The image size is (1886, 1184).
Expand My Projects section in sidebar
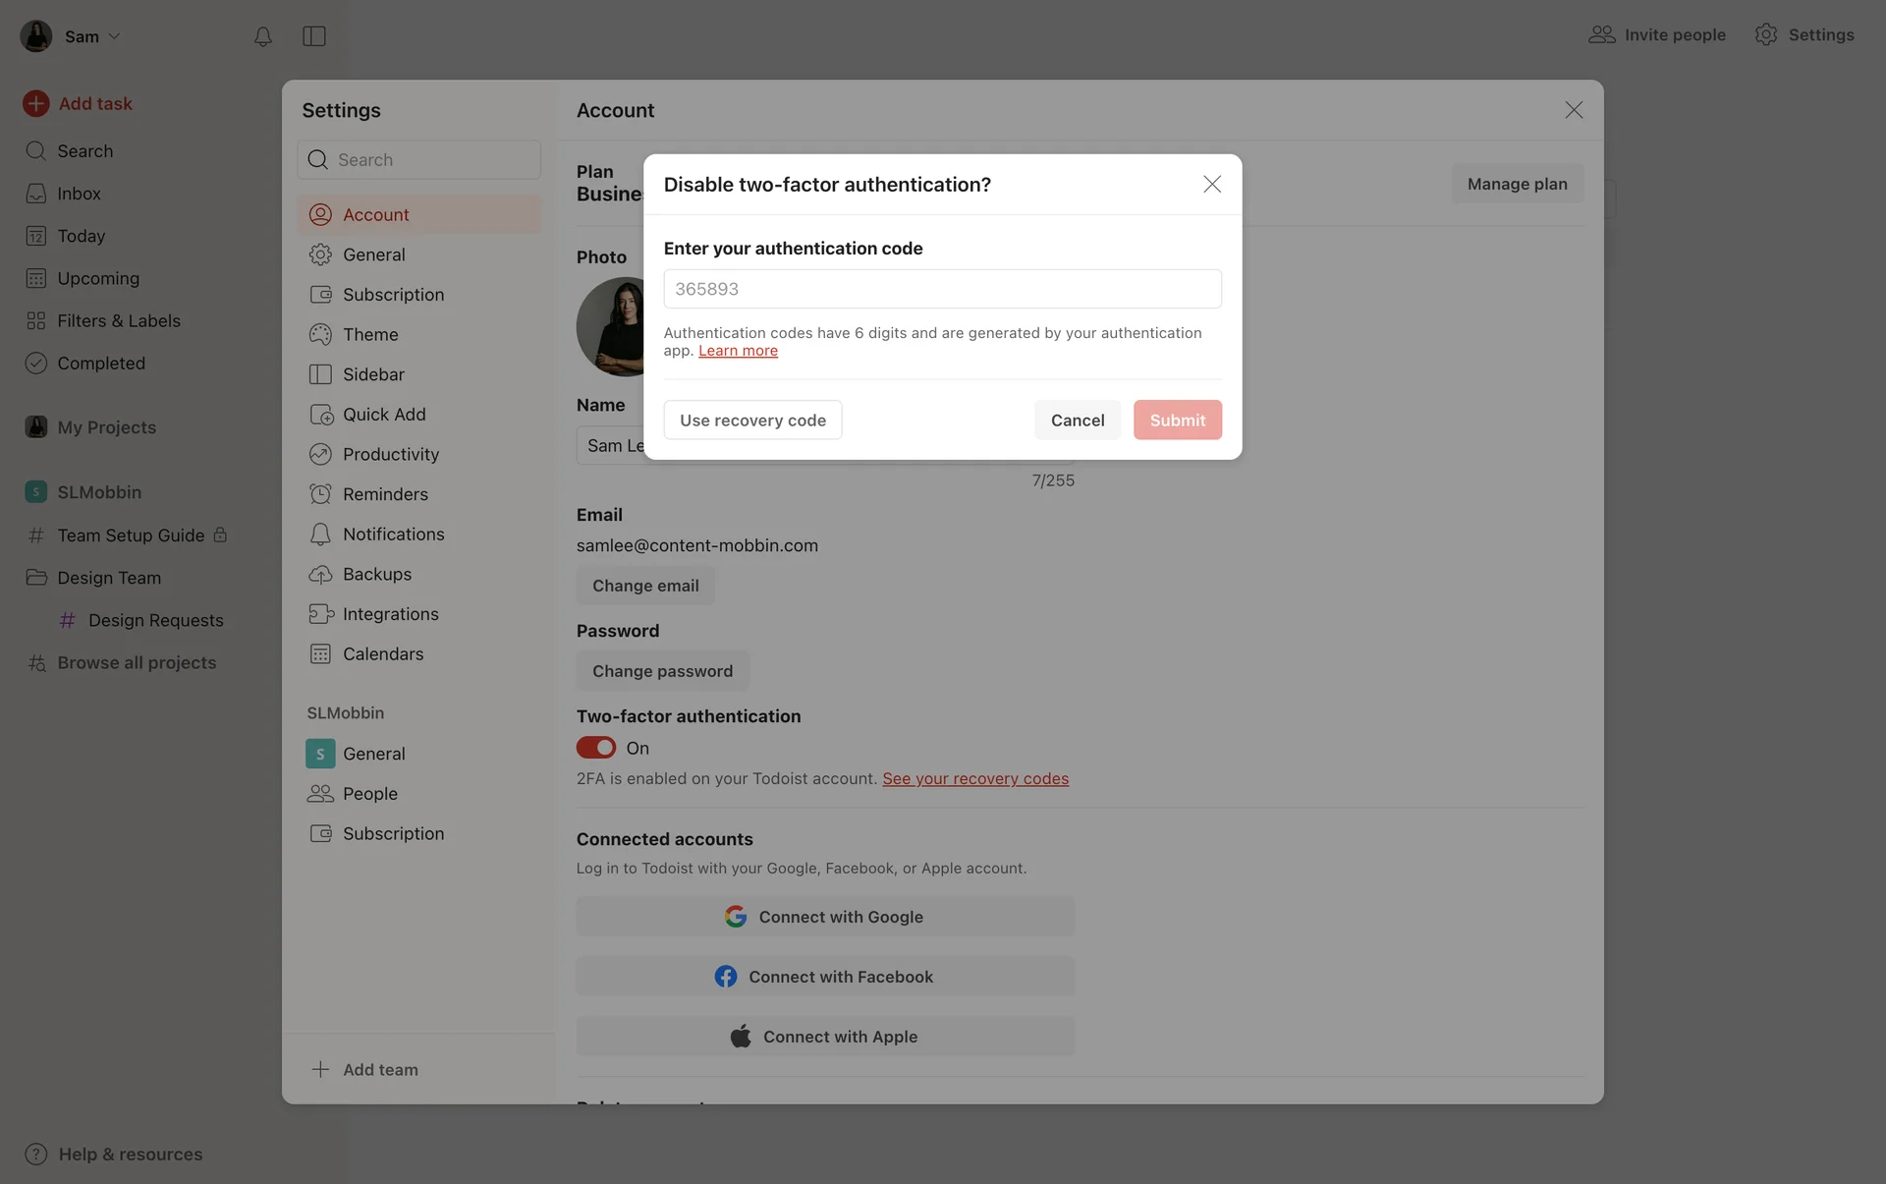(106, 427)
